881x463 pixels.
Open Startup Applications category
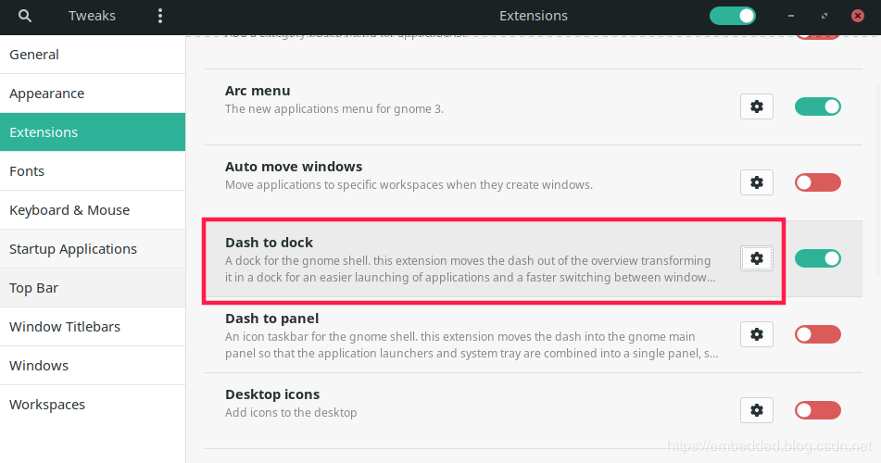(x=93, y=249)
